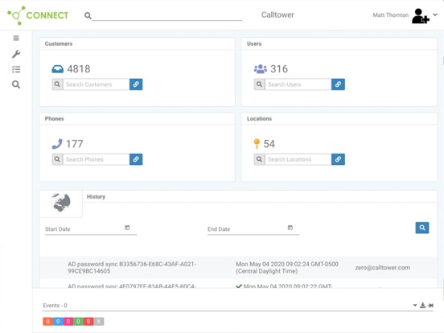Click the blue event counter badge
444x333 pixels.
pyautogui.click(x=58, y=322)
